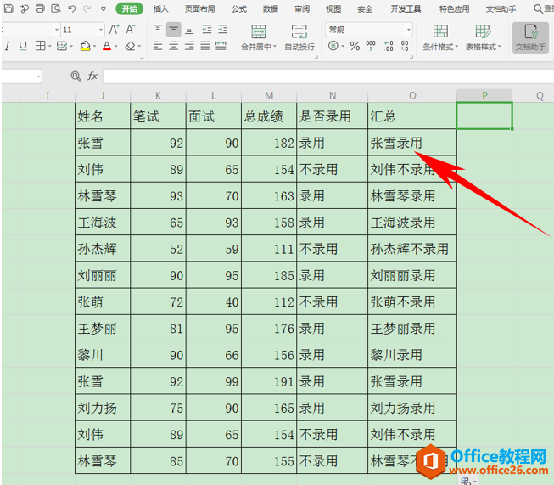Apply percent style format
554x485 pixels.
(x=355, y=46)
